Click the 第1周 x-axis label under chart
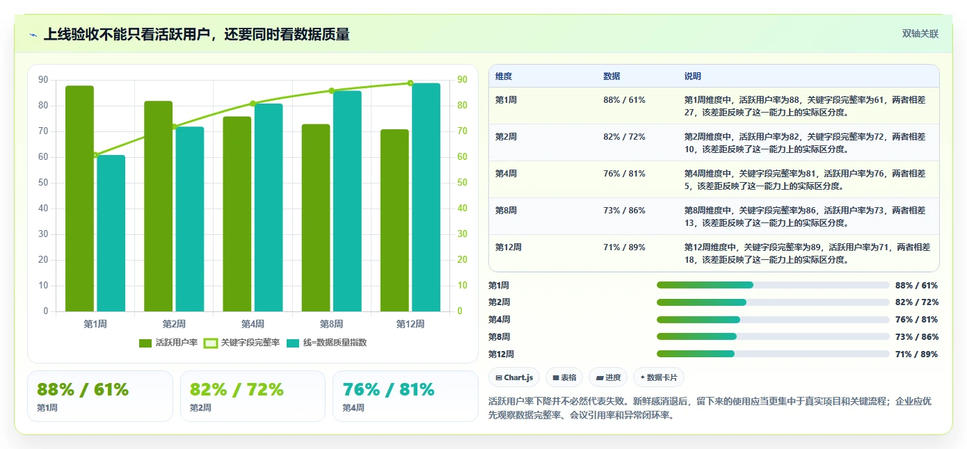The height and width of the screenshot is (449, 967). point(95,324)
